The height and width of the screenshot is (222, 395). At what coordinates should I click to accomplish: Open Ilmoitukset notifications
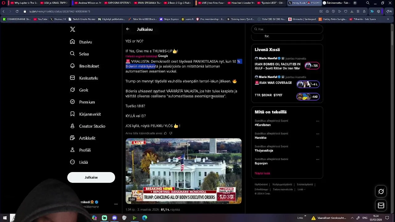(85, 66)
